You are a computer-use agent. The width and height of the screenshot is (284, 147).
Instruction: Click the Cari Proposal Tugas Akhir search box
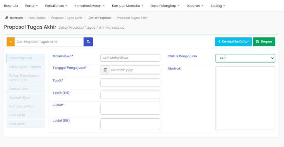pyautogui.click(x=49, y=42)
